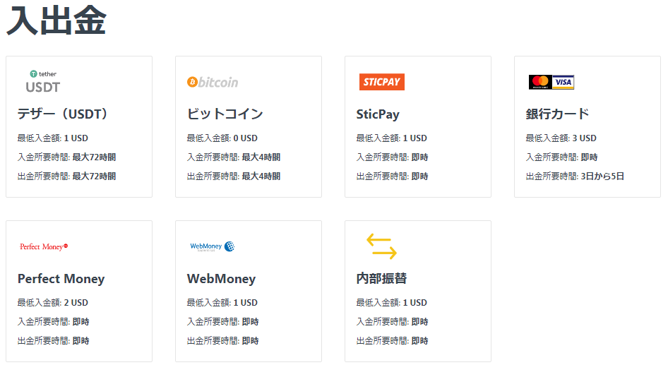Select the WebMoney globe logo
Image resolution: width=668 pixels, height=365 pixels.
click(212, 246)
